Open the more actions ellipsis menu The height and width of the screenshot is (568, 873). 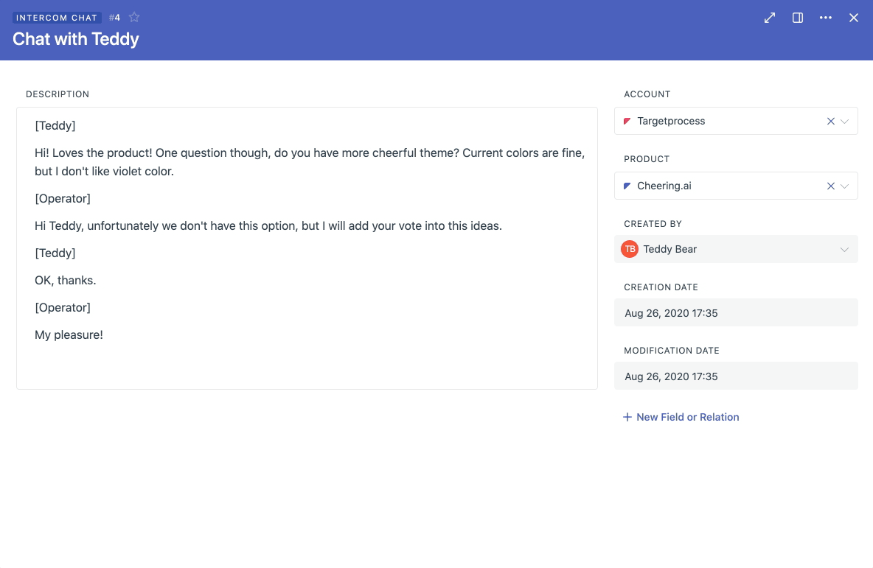tap(825, 17)
